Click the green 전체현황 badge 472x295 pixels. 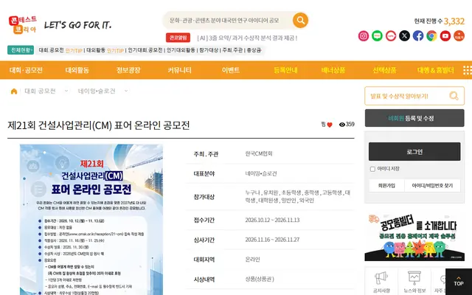point(21,50)
